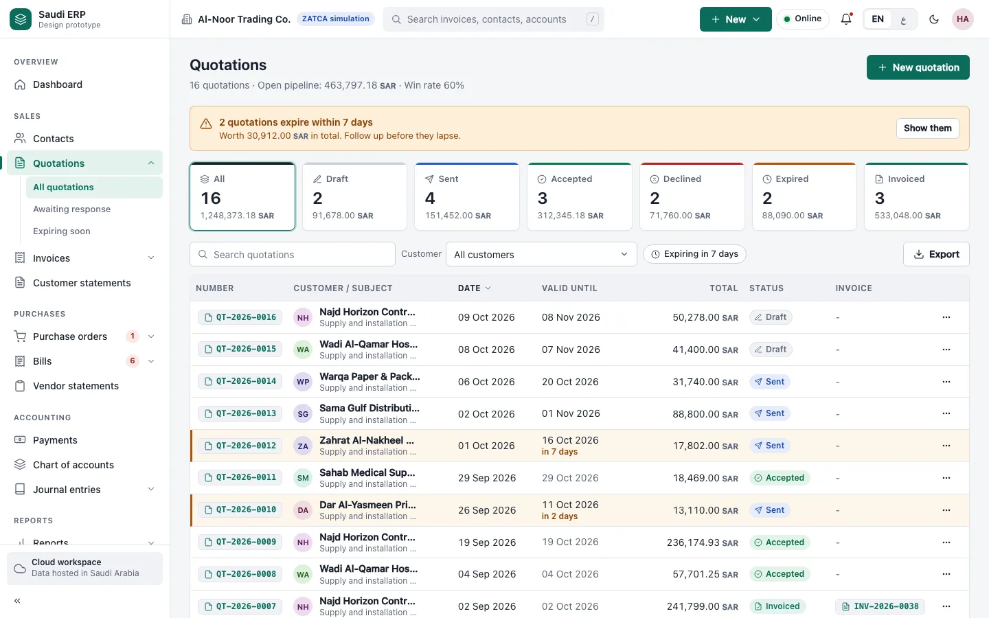Screen dimensions: 989x618
Task: Expand the Journal entries section
Action: (151, 490)
